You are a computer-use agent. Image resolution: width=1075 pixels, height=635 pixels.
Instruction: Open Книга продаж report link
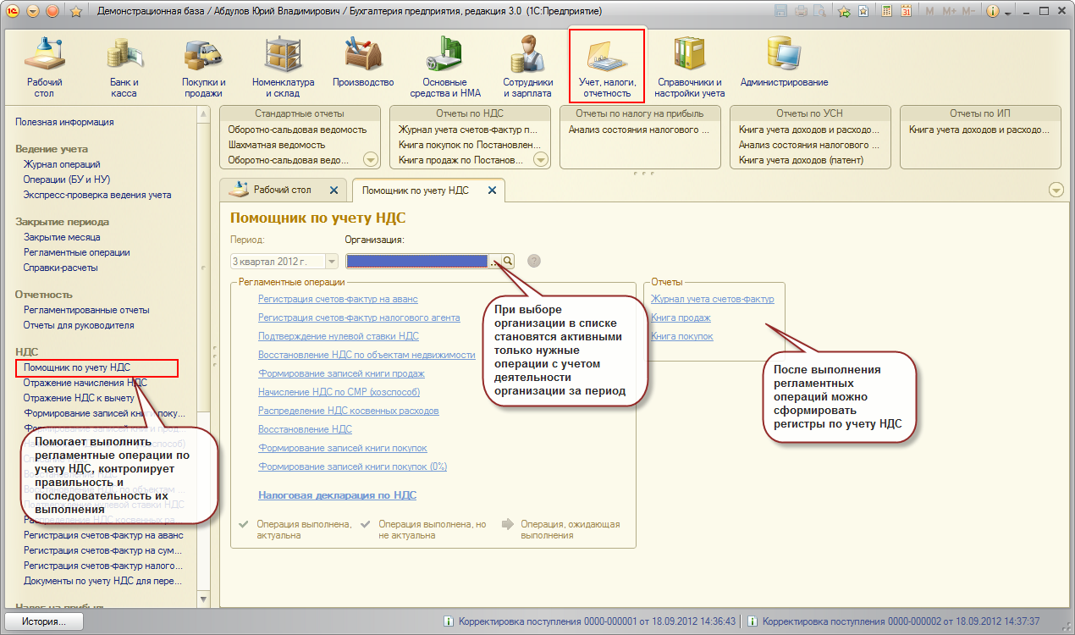[681, 317]
